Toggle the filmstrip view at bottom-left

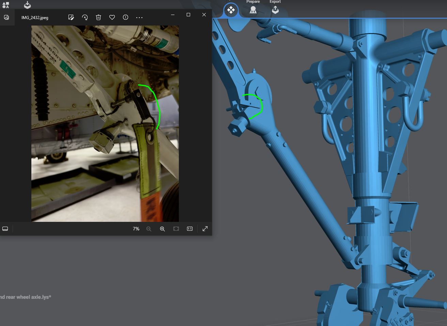pyautogui.click(x=5, y=229)
